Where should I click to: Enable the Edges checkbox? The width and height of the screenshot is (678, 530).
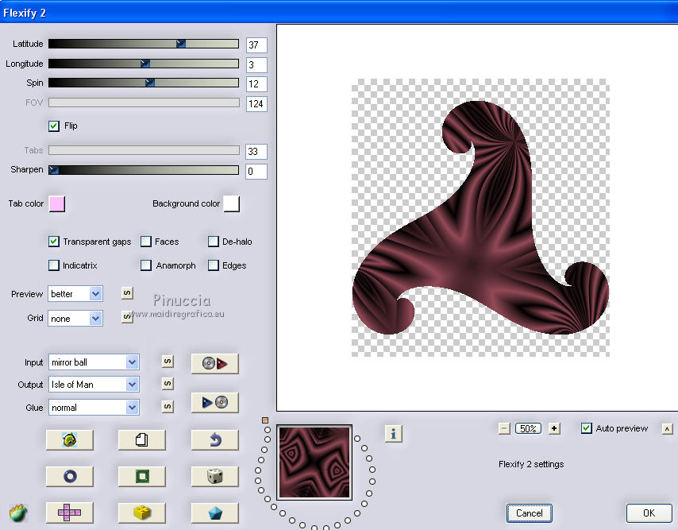[x=214, y=265]
